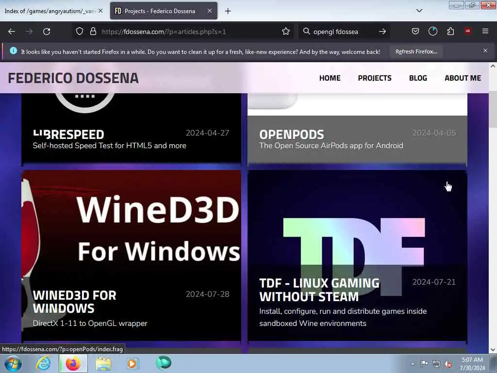Close the Projects - Federico Dossena tab
The height and width of the screenshot is (373, 497).
[210, 11]
